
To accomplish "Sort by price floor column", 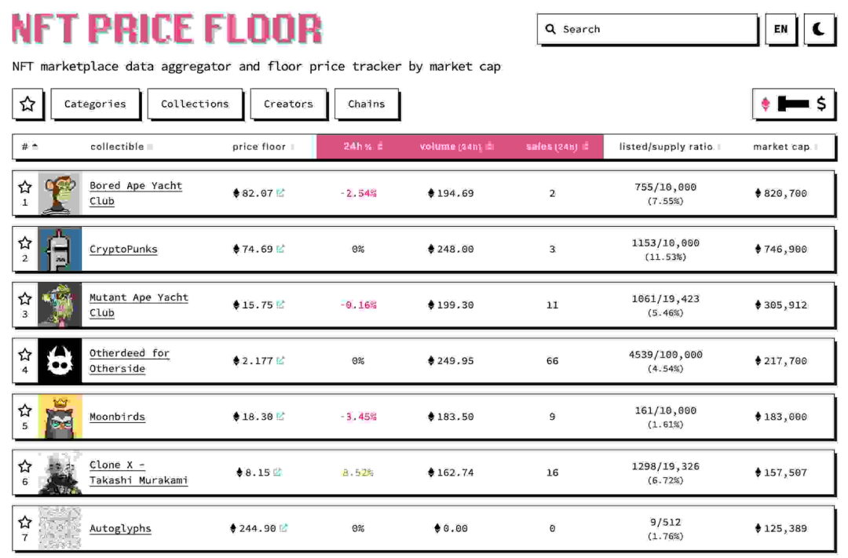I will tap(263, 147).
